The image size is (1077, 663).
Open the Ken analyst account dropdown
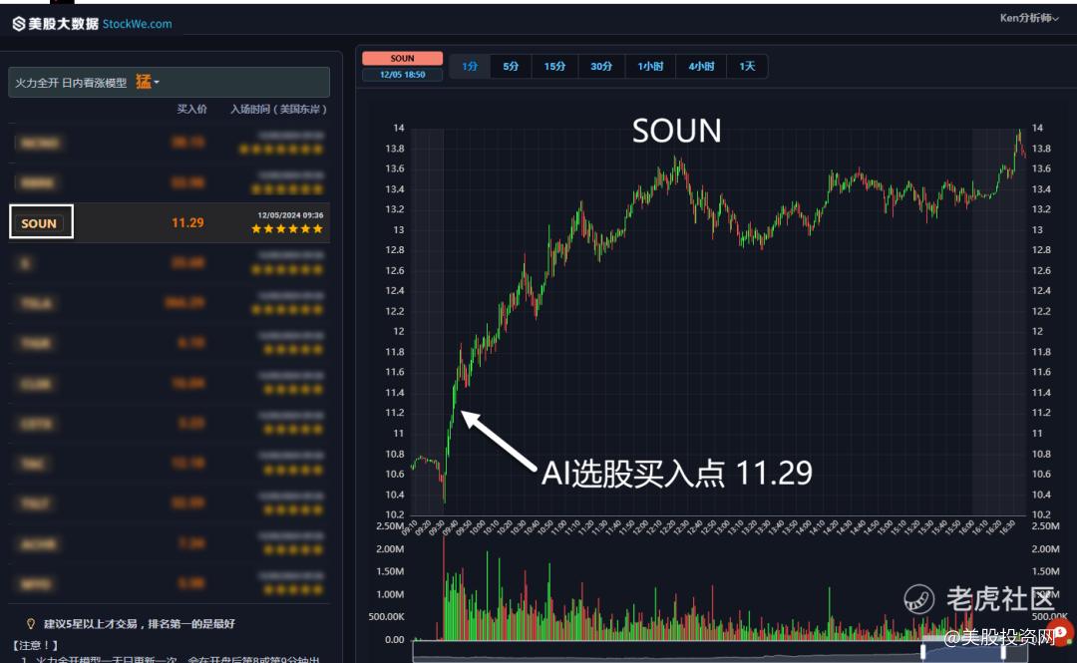click(1029, 18)
